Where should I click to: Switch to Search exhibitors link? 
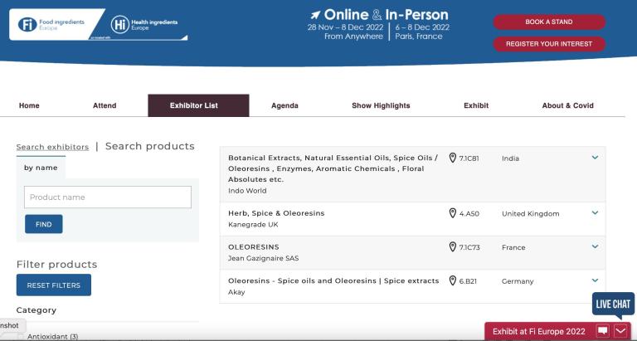(x=52, y=147)
